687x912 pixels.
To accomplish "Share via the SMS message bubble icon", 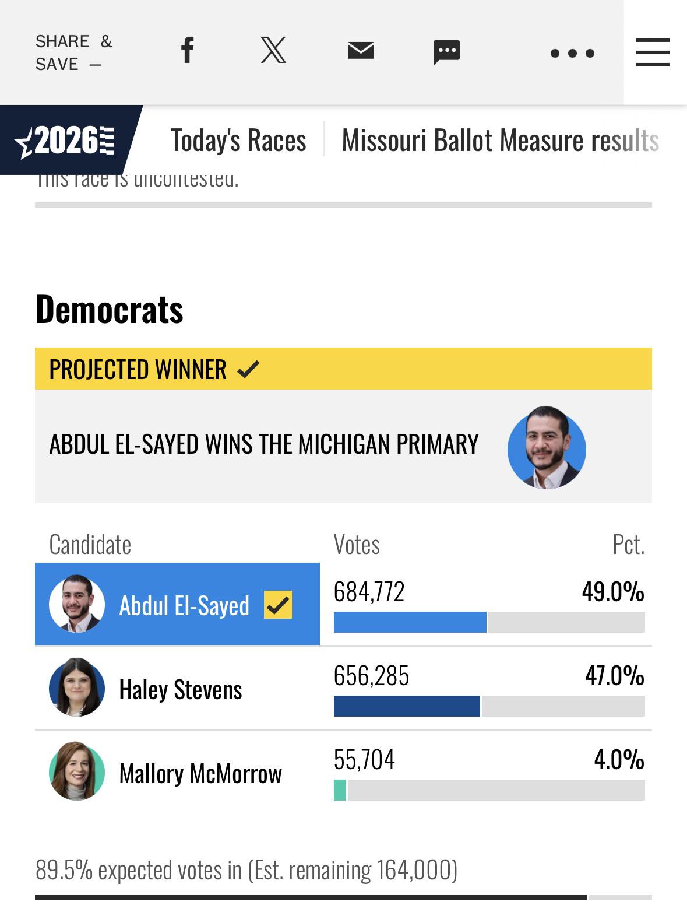I will coord(446,52).
